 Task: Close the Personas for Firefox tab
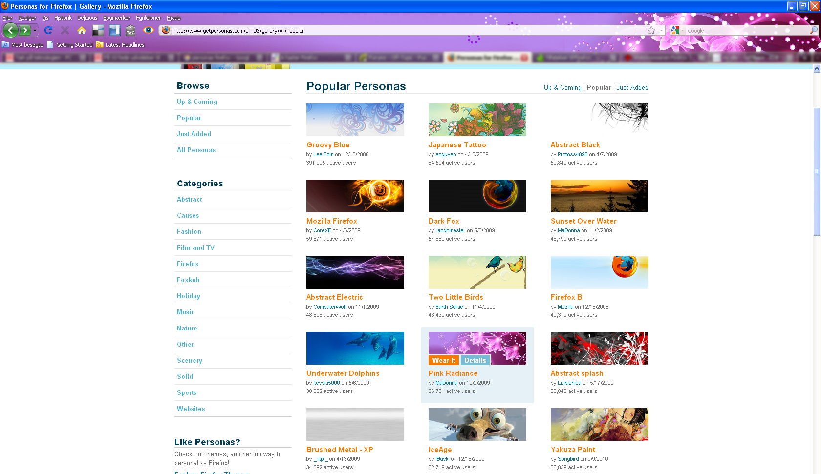point(524,58)
